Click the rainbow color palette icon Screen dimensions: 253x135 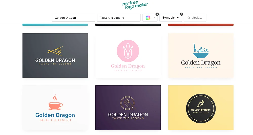(148, 18)
